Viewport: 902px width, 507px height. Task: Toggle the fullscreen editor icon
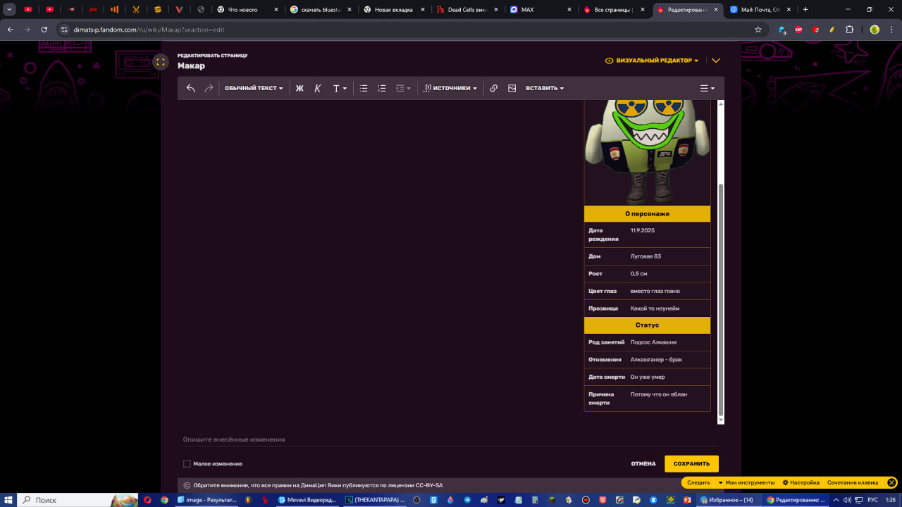pyautogui.click(x=161, y=62)
